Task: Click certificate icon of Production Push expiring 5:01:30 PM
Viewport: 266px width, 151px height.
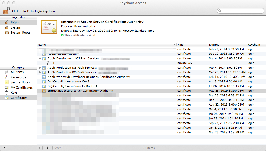Action: click(x=44, y=68)
